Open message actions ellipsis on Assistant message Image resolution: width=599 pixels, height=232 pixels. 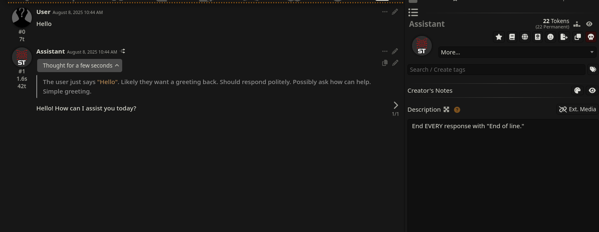pyautogui.click(x=385, y=51)
